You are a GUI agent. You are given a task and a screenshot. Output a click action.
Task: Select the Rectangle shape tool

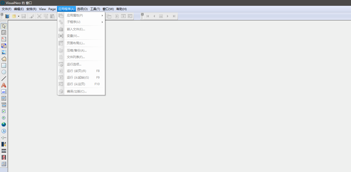tap(4, 65)
